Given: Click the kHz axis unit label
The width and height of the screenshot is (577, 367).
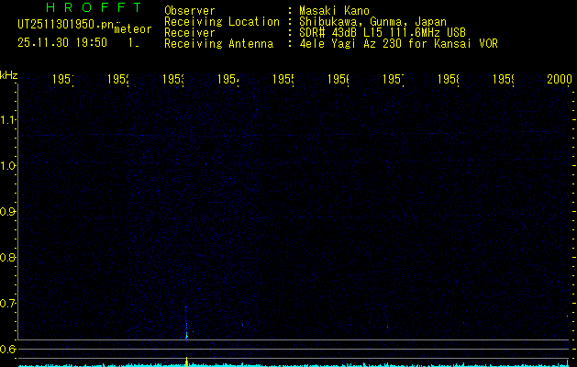Looking at the screenshot, I should 9,73.
